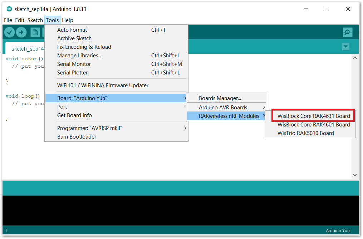The width and height of the screenshot is (363, 239).
Task: Open Manage Libraries menu item
Action: click(x=116, y=56)
